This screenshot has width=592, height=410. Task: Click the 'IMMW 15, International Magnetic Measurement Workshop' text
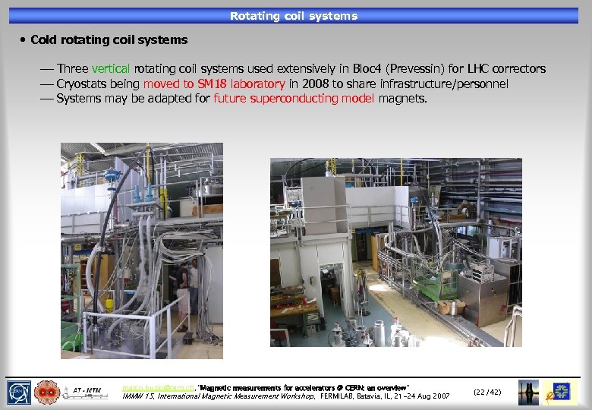(219, 396)
